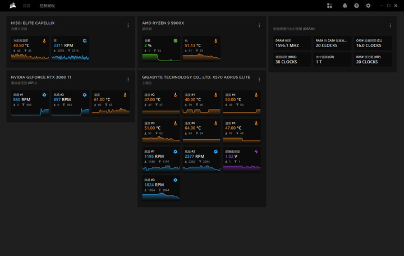Open AMD Ryzen 9 5900X card options menu
The width and height of the screenshot is (404, 256).
point(259,25)
